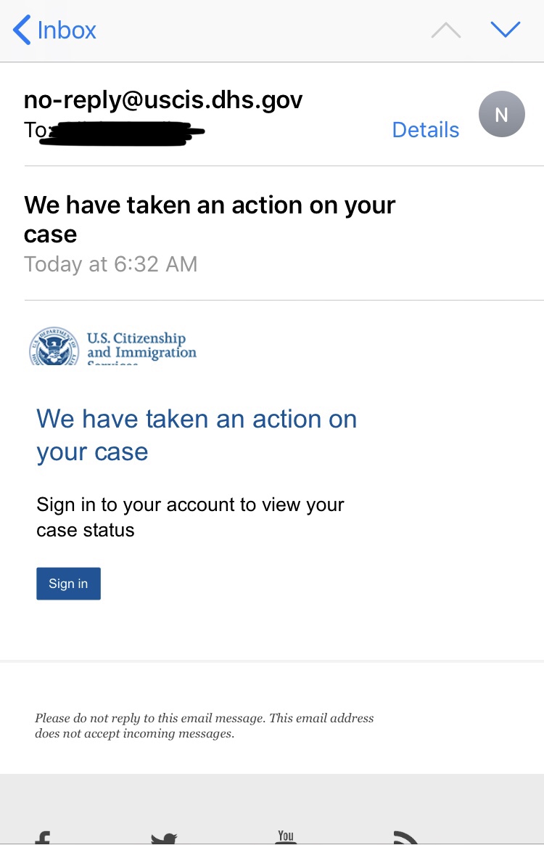Open the Twitter bird icon
544x845 pixels.
164,838
